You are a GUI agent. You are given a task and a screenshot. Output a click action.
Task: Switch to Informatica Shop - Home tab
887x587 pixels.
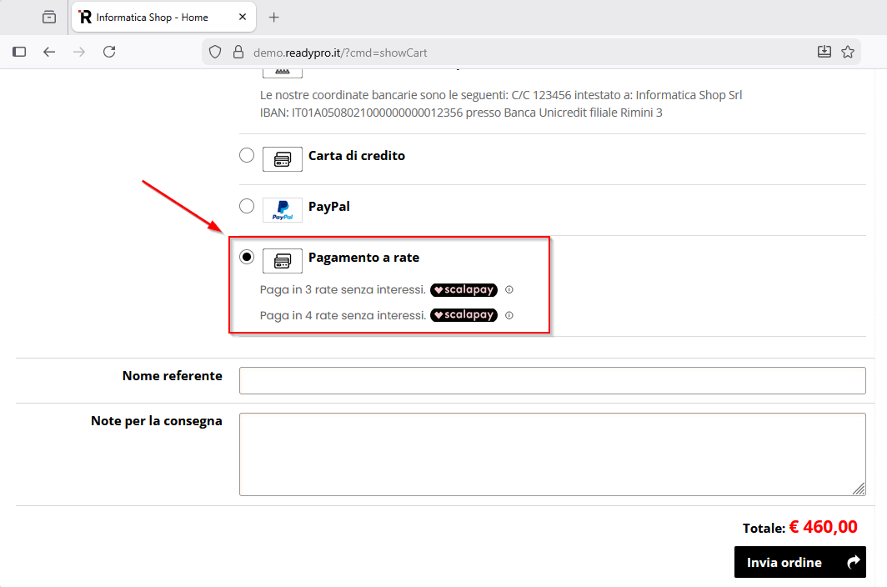[x=154, y=18]
